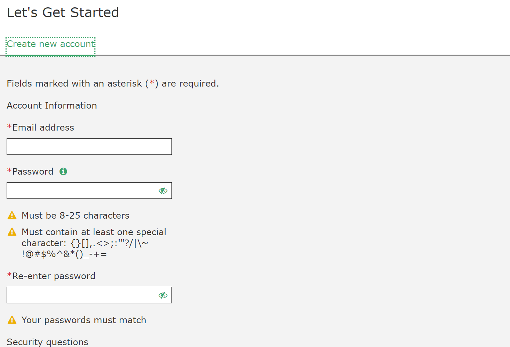Click warning icon beside passwords must match
Viewport: 510px width, 347px height.
click(x=12, y=320)
